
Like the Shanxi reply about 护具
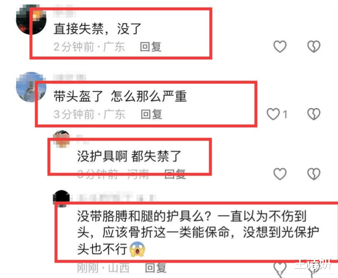tap(280, 269)
